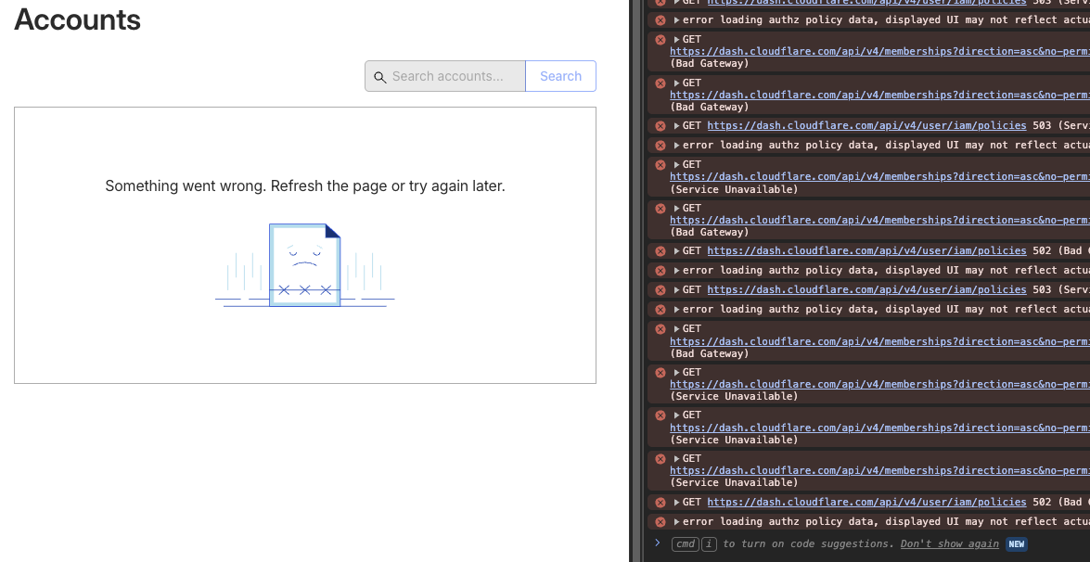This screenshot has width=1090, height=562.
Task: Open the user/iam/policies API link
Action: (866, 125)
